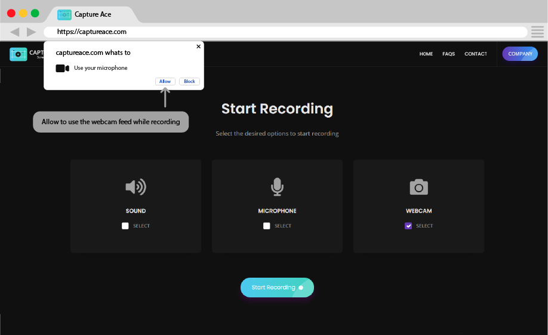Click 'Use your microphone' popup text
This screenshot has height=335, width=548.
(101, 68)
